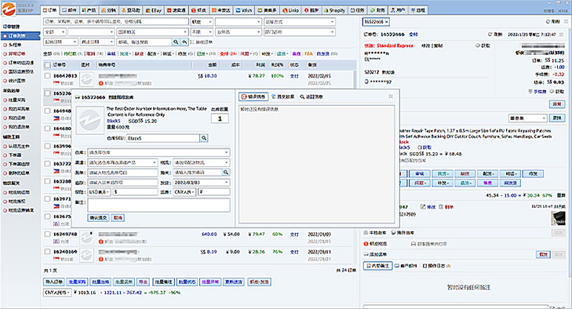
Task: Tick the select-all checkbox in order table header
Action: [x=47, y=65]
